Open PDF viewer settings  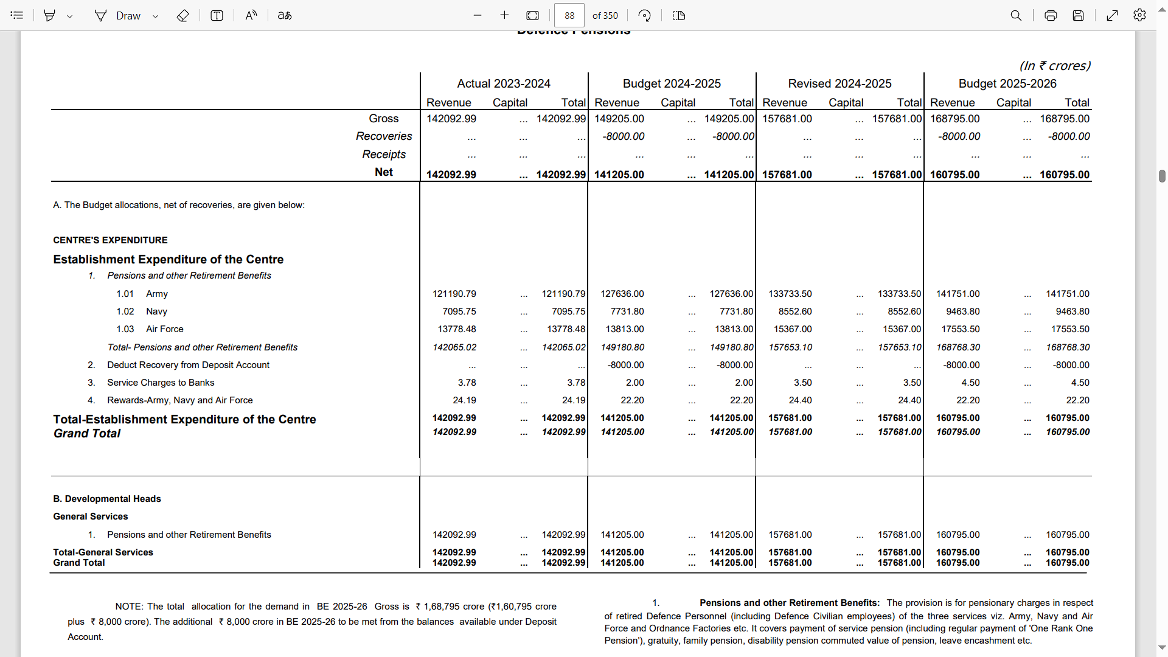[1140, 15]
